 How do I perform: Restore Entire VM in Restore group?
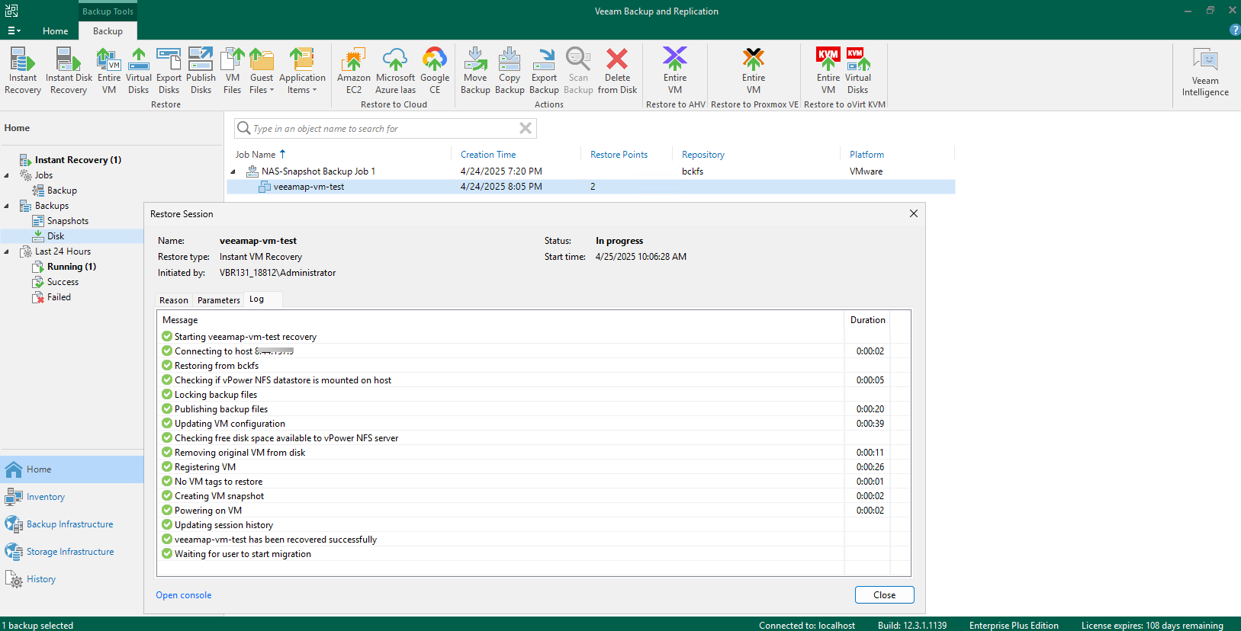click(x=109, y=71)
